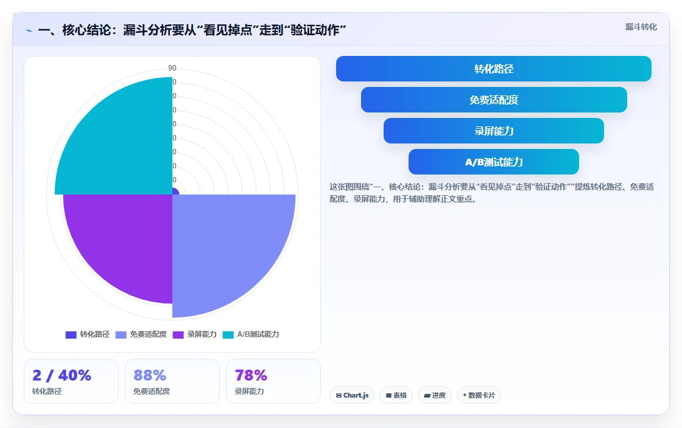Click the 数据卡片 tag chip

click(479, 395)
